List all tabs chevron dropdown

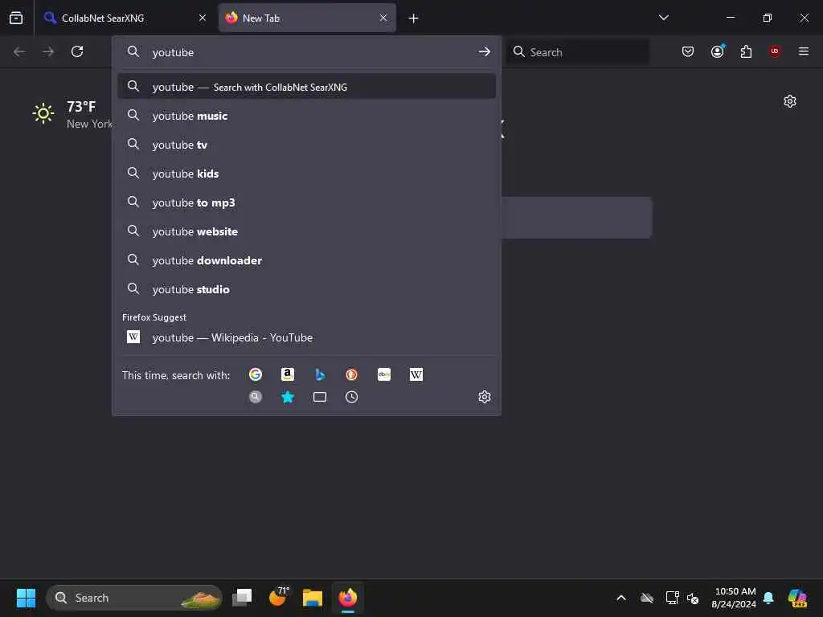coord(664,18)
